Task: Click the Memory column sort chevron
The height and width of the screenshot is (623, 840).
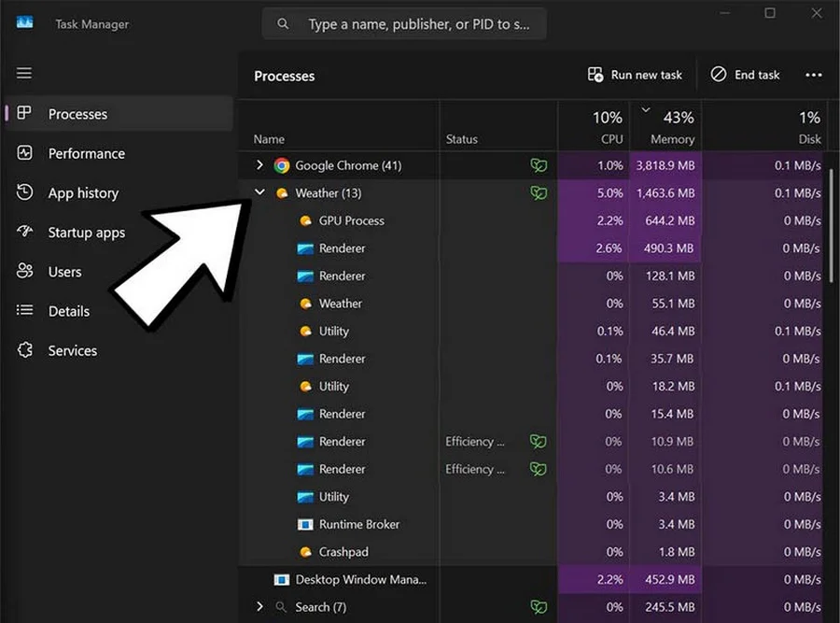Action: click(646, 109)
